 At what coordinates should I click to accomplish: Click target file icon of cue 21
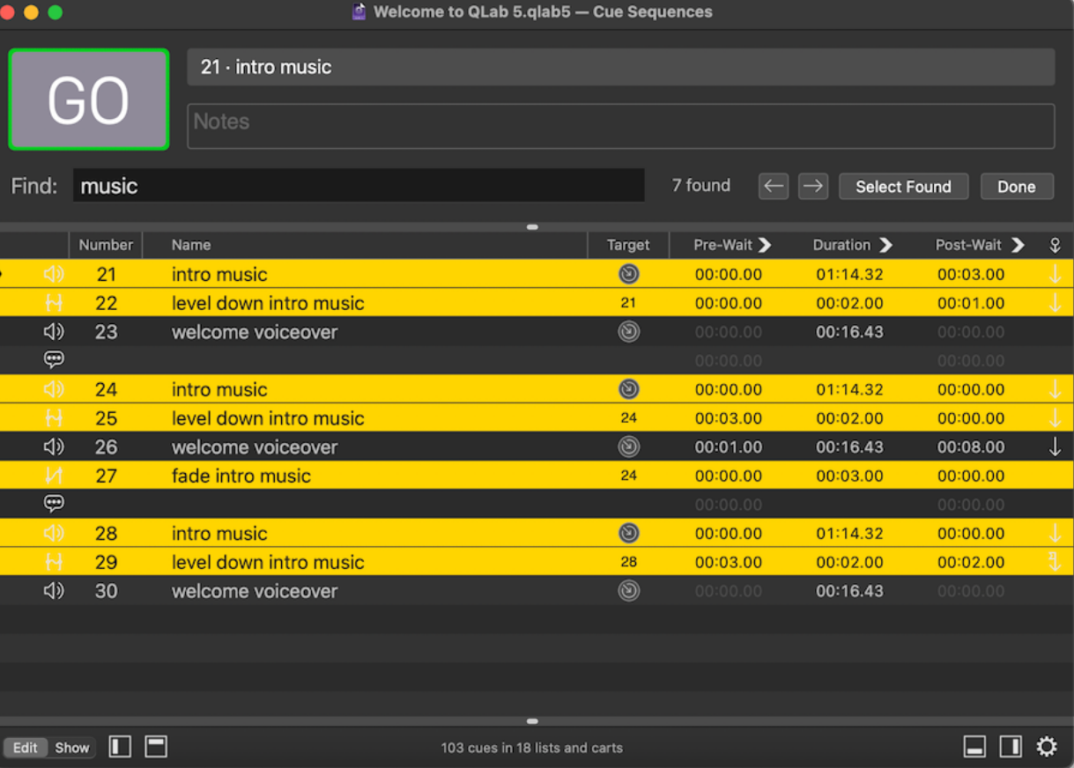pos(628,274)
